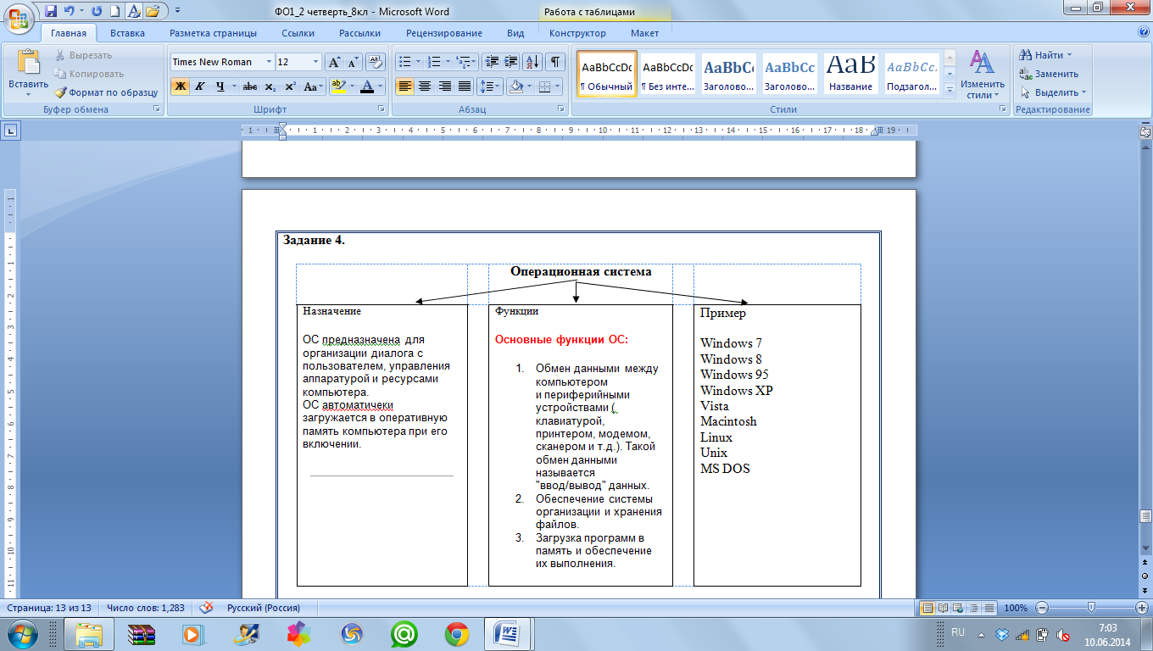This screenshot has height=651, width=1153.
Task: Redo action with Quick Access toolbar arrow
Action: pyautogui.click(x=96, y=12)
